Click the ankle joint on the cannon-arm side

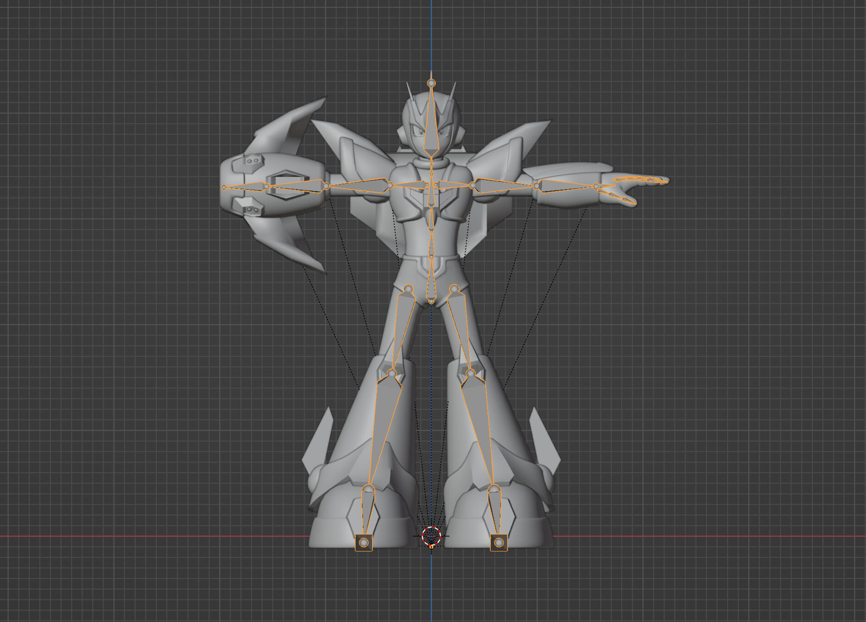pyautogui.click(x=369, y=489)
